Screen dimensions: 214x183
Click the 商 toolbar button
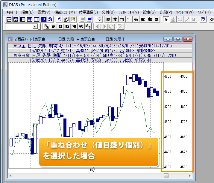point(108,19)
